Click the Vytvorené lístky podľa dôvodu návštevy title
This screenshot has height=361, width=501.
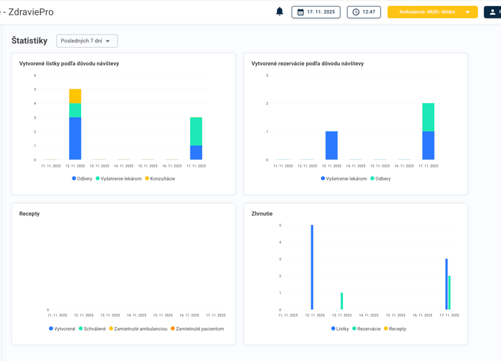coord(69,63)
